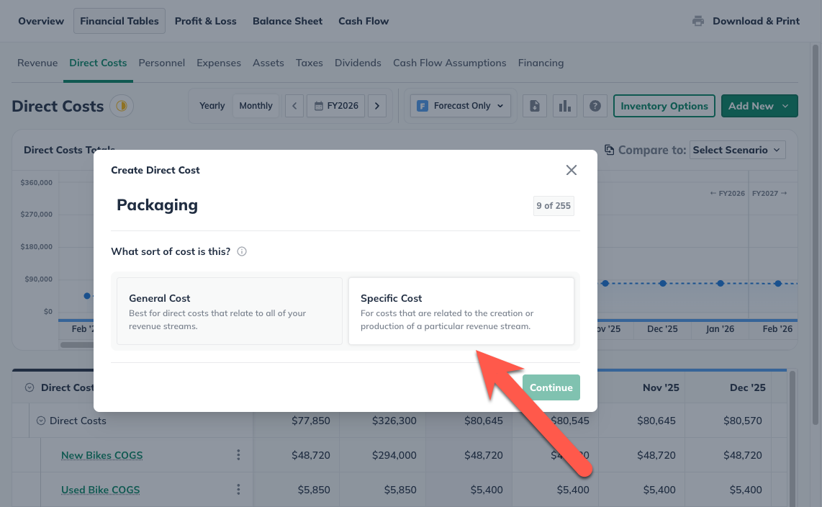
Task: Open the Forecast Only dropdown
Action: (x=459, y=105)
